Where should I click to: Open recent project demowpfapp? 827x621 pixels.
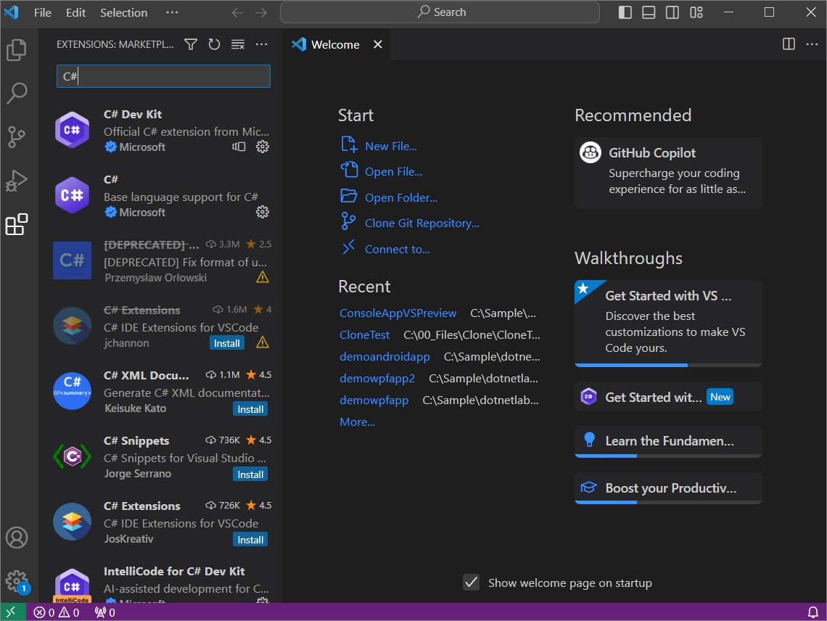(x=374, y=400)
